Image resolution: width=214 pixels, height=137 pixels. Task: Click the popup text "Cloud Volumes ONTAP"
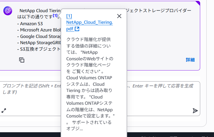pyautogui.click(x=89, y=78)
